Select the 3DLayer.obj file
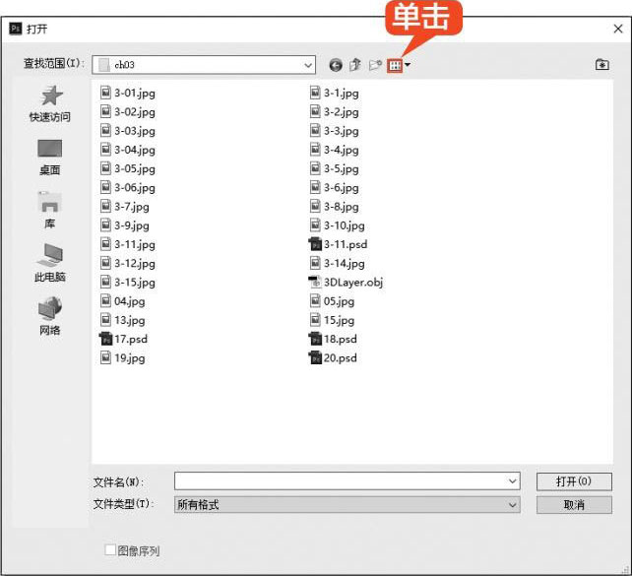This screenshot has width=632, height=576. tap(346, 283)
